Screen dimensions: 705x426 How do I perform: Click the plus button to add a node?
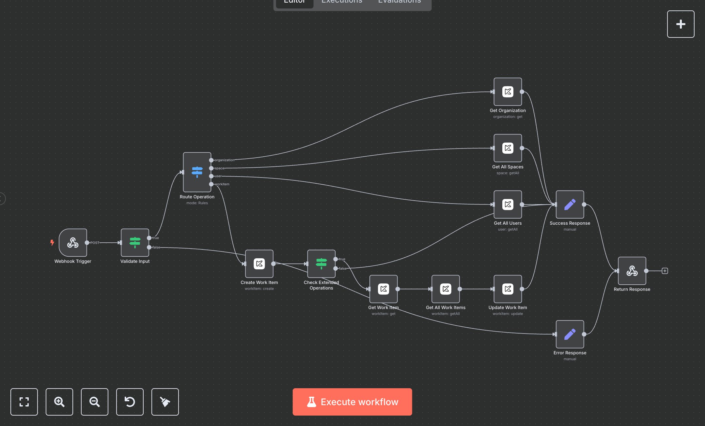[681, 24]
